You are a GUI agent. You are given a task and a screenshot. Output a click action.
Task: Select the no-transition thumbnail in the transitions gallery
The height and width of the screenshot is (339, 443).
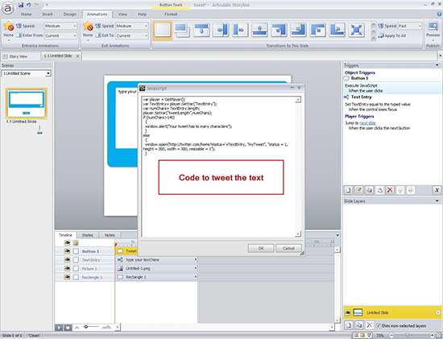(x=163, y=30)
